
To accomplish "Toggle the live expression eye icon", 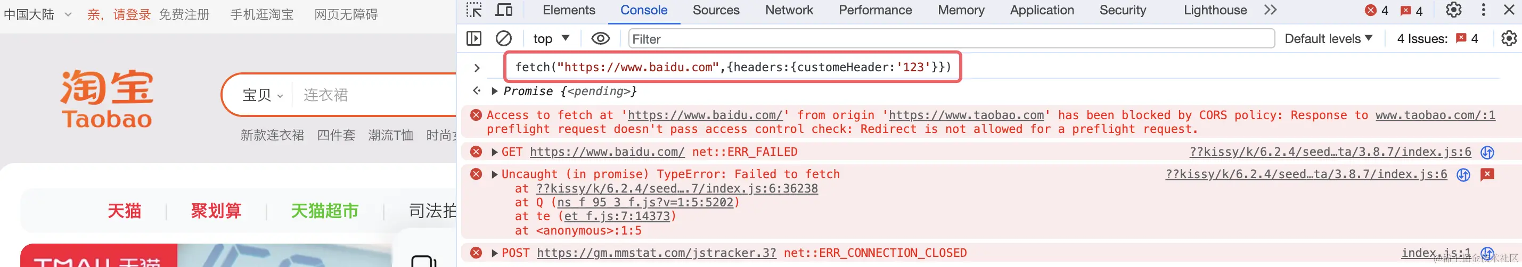I will [600, 38].
